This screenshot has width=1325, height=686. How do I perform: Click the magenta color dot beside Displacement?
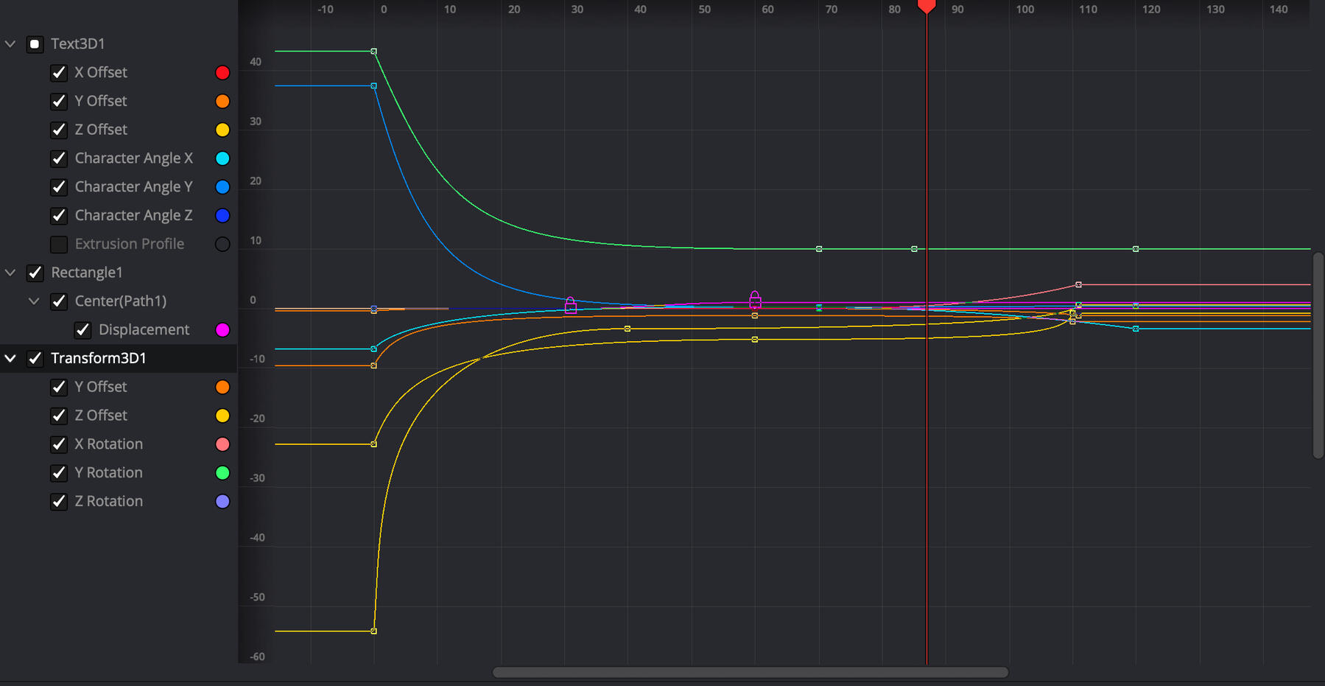222,330
